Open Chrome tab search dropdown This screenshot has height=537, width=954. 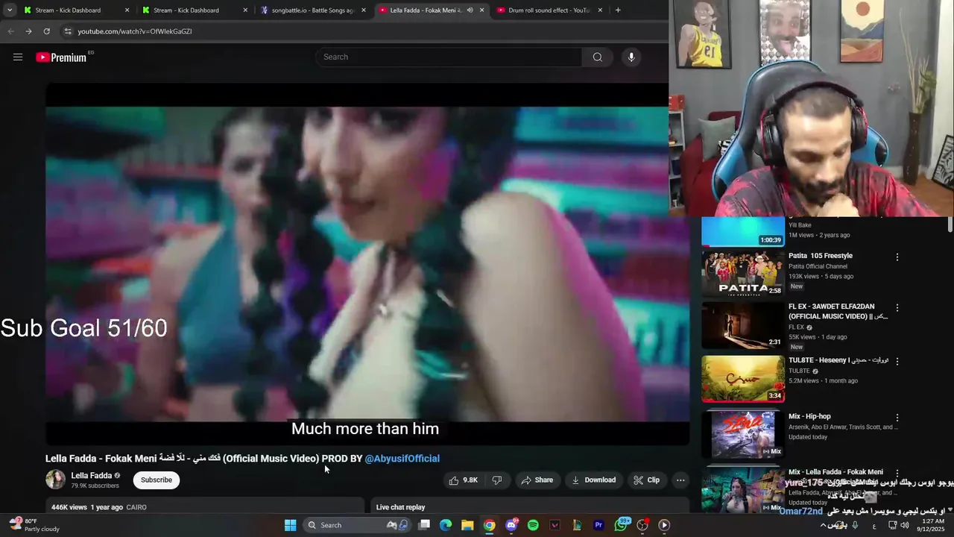click(x=9, y=10)
